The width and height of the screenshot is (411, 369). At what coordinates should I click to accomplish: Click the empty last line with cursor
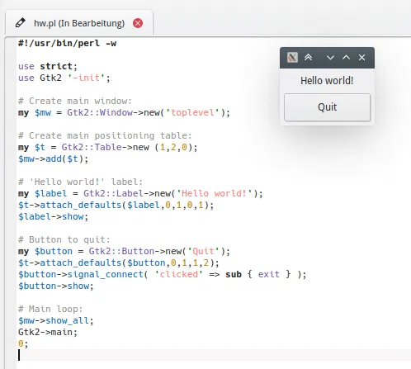click(x=214, y=355)
